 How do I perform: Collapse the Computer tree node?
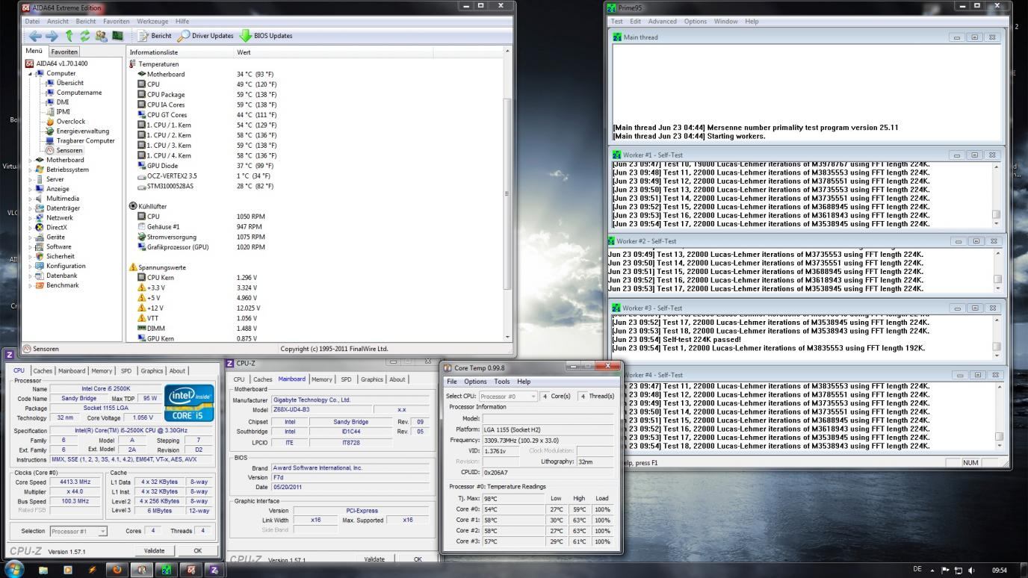coord(31,74)
